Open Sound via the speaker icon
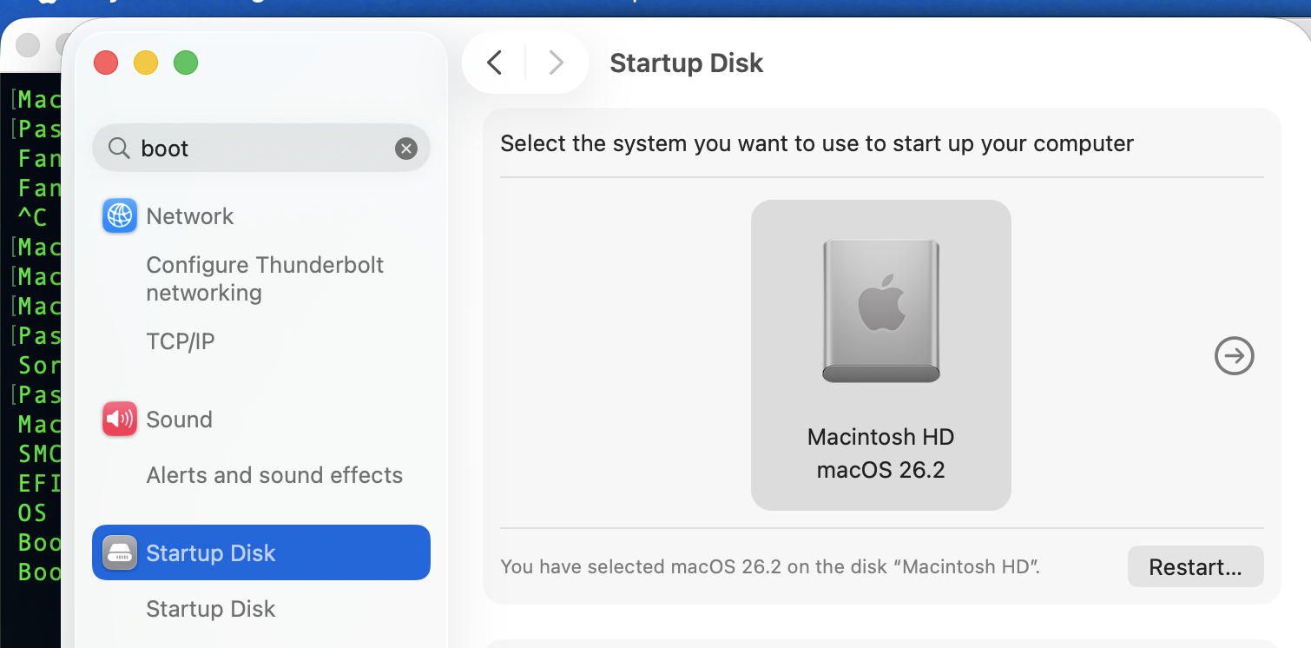 pos(120,420)
